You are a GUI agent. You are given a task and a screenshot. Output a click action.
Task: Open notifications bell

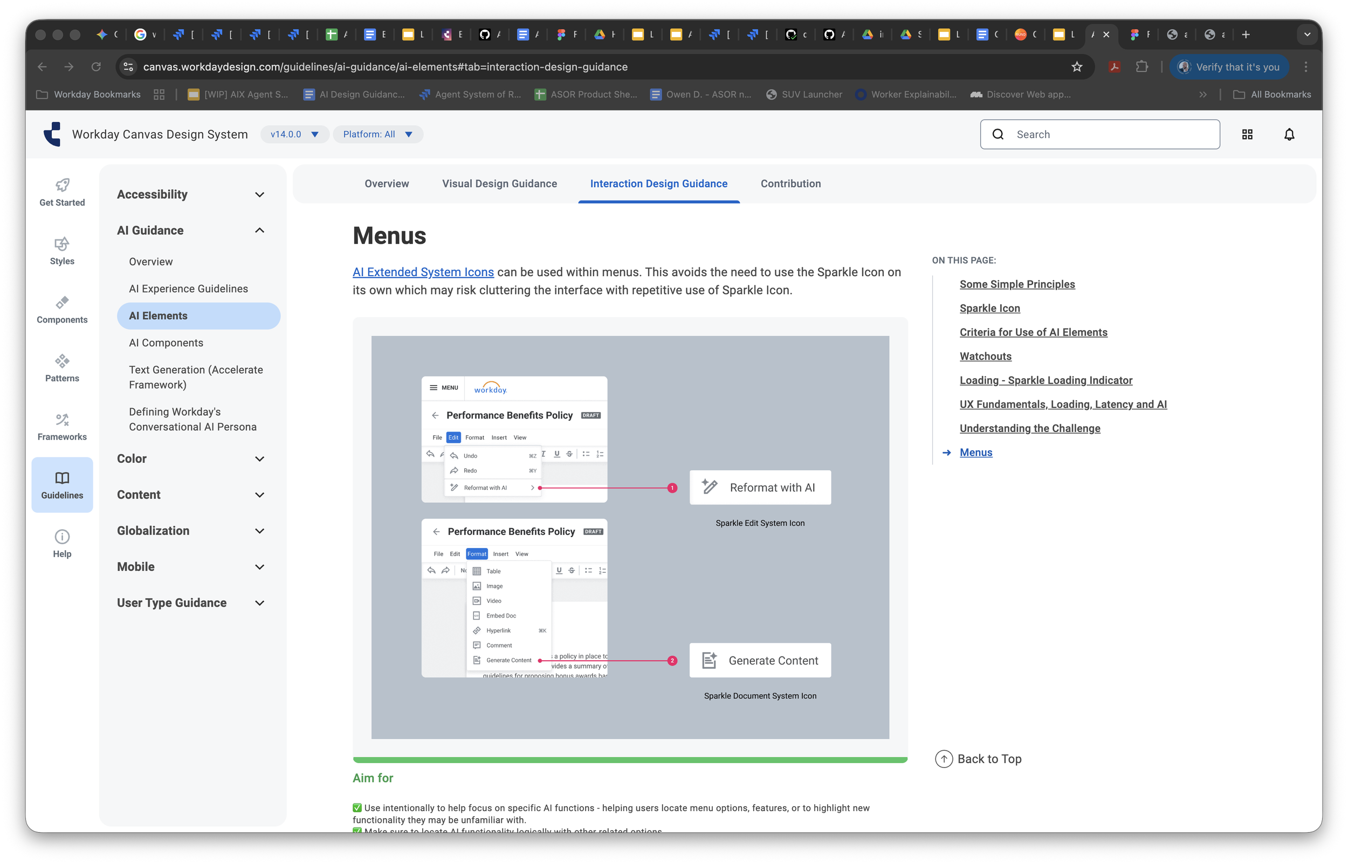1289,134
